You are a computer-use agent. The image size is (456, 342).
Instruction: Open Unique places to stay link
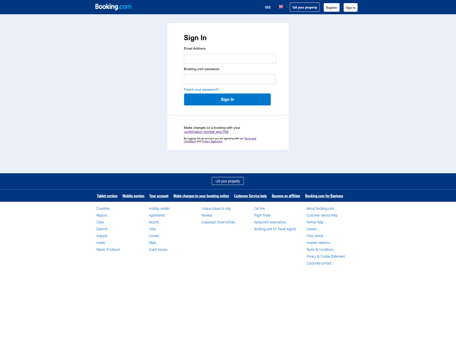(x=216, y=209)
